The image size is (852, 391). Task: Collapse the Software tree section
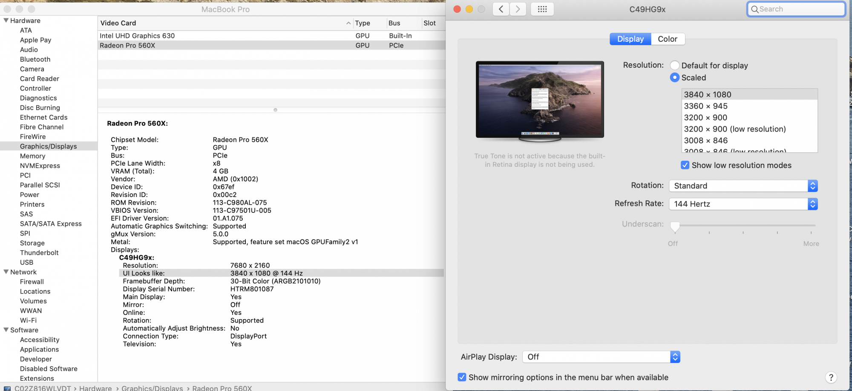[6, 330]
